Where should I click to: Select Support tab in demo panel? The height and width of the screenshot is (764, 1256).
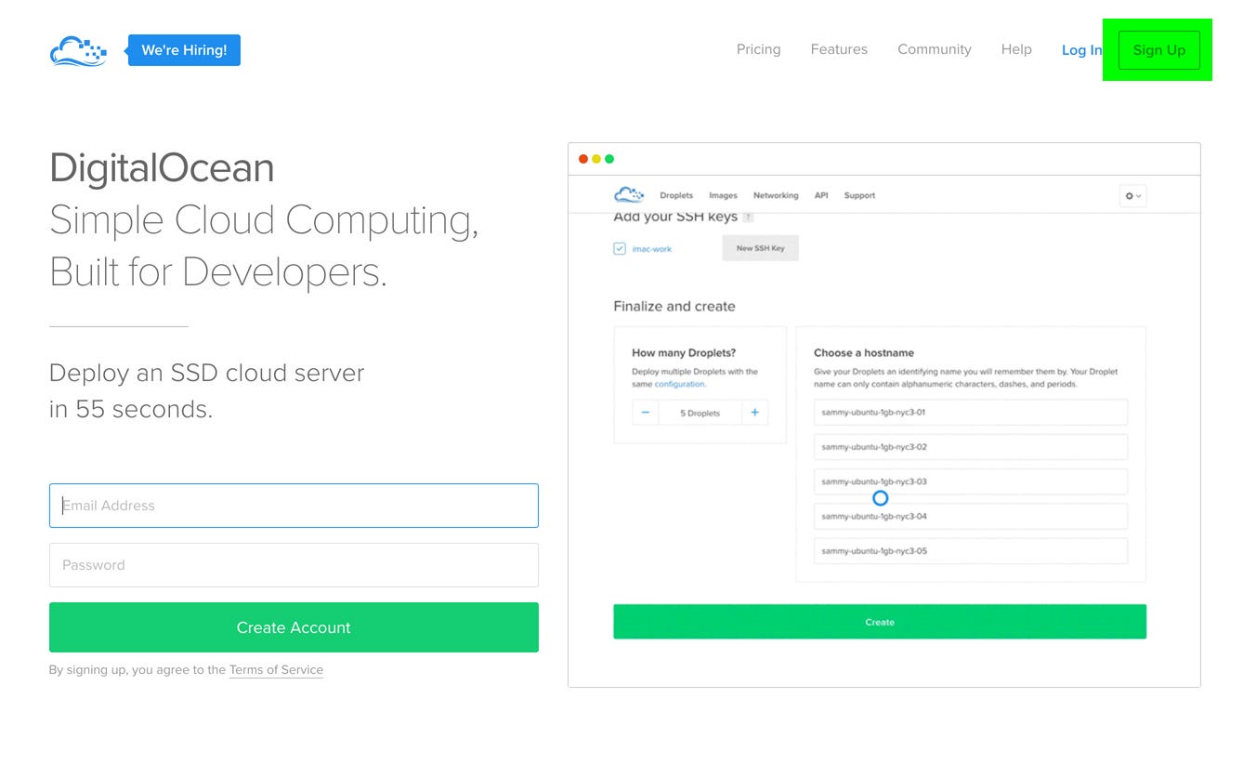click(x=859, y=195)
